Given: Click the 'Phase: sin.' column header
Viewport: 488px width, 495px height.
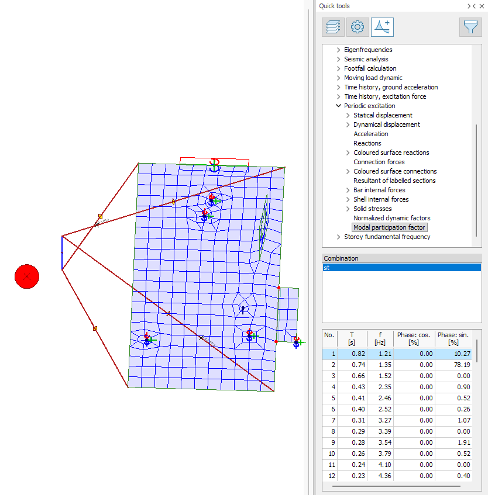Looking at the screenshot, I should [453, 338].
